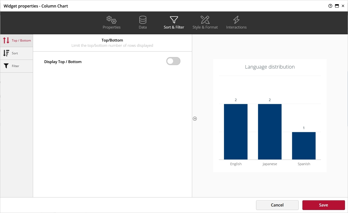Click the Save button
Image resolution: width=348 pixels, height=213 pixels.
[323, 205]
